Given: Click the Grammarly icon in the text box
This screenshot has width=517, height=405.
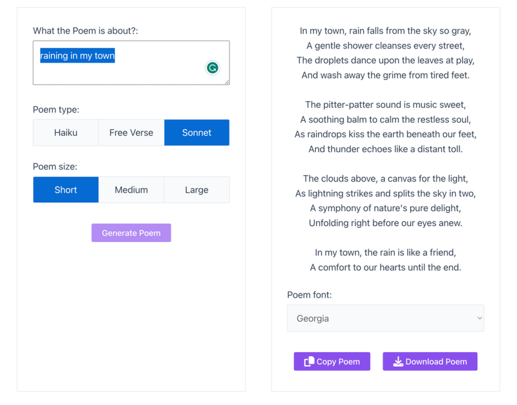Looking at the screenshot, I should (212, 68).
